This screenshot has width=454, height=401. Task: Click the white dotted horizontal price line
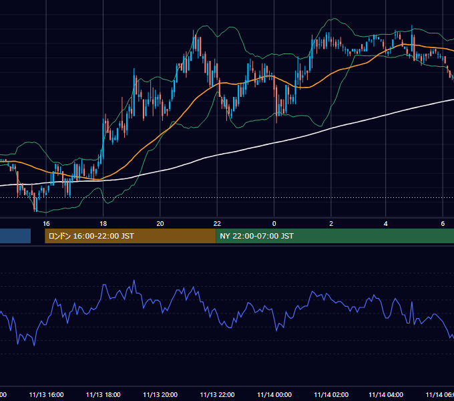pyautogui.click(x=227, y=198)
